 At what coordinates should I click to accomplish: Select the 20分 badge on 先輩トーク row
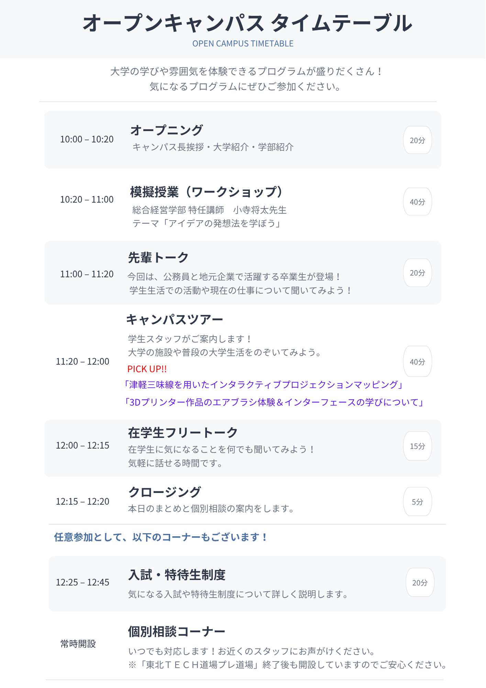coord(417,272)
